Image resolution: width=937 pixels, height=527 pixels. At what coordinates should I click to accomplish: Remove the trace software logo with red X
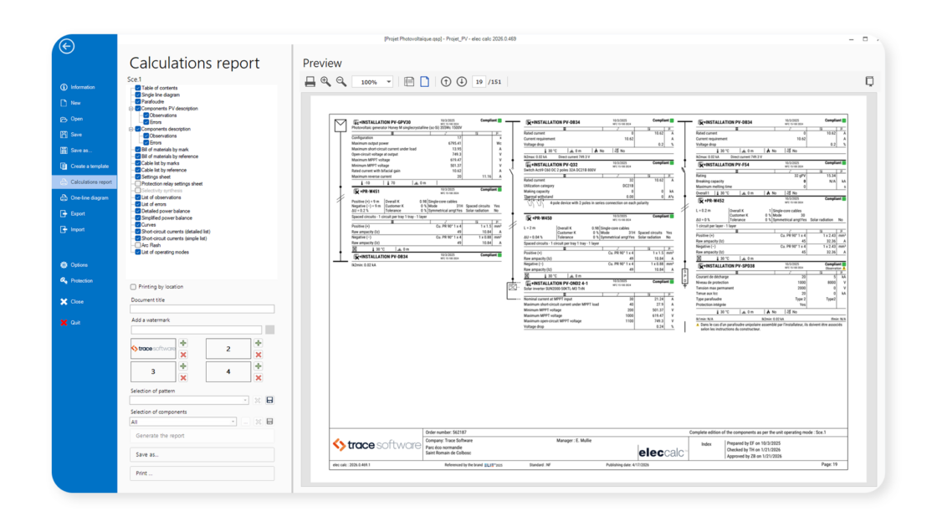(x=183, y=355)
